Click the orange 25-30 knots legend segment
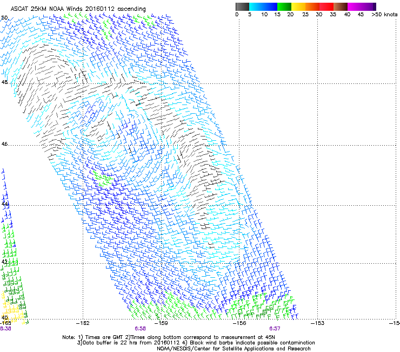This screenshot has height=352, width=400. pos(312,6)
